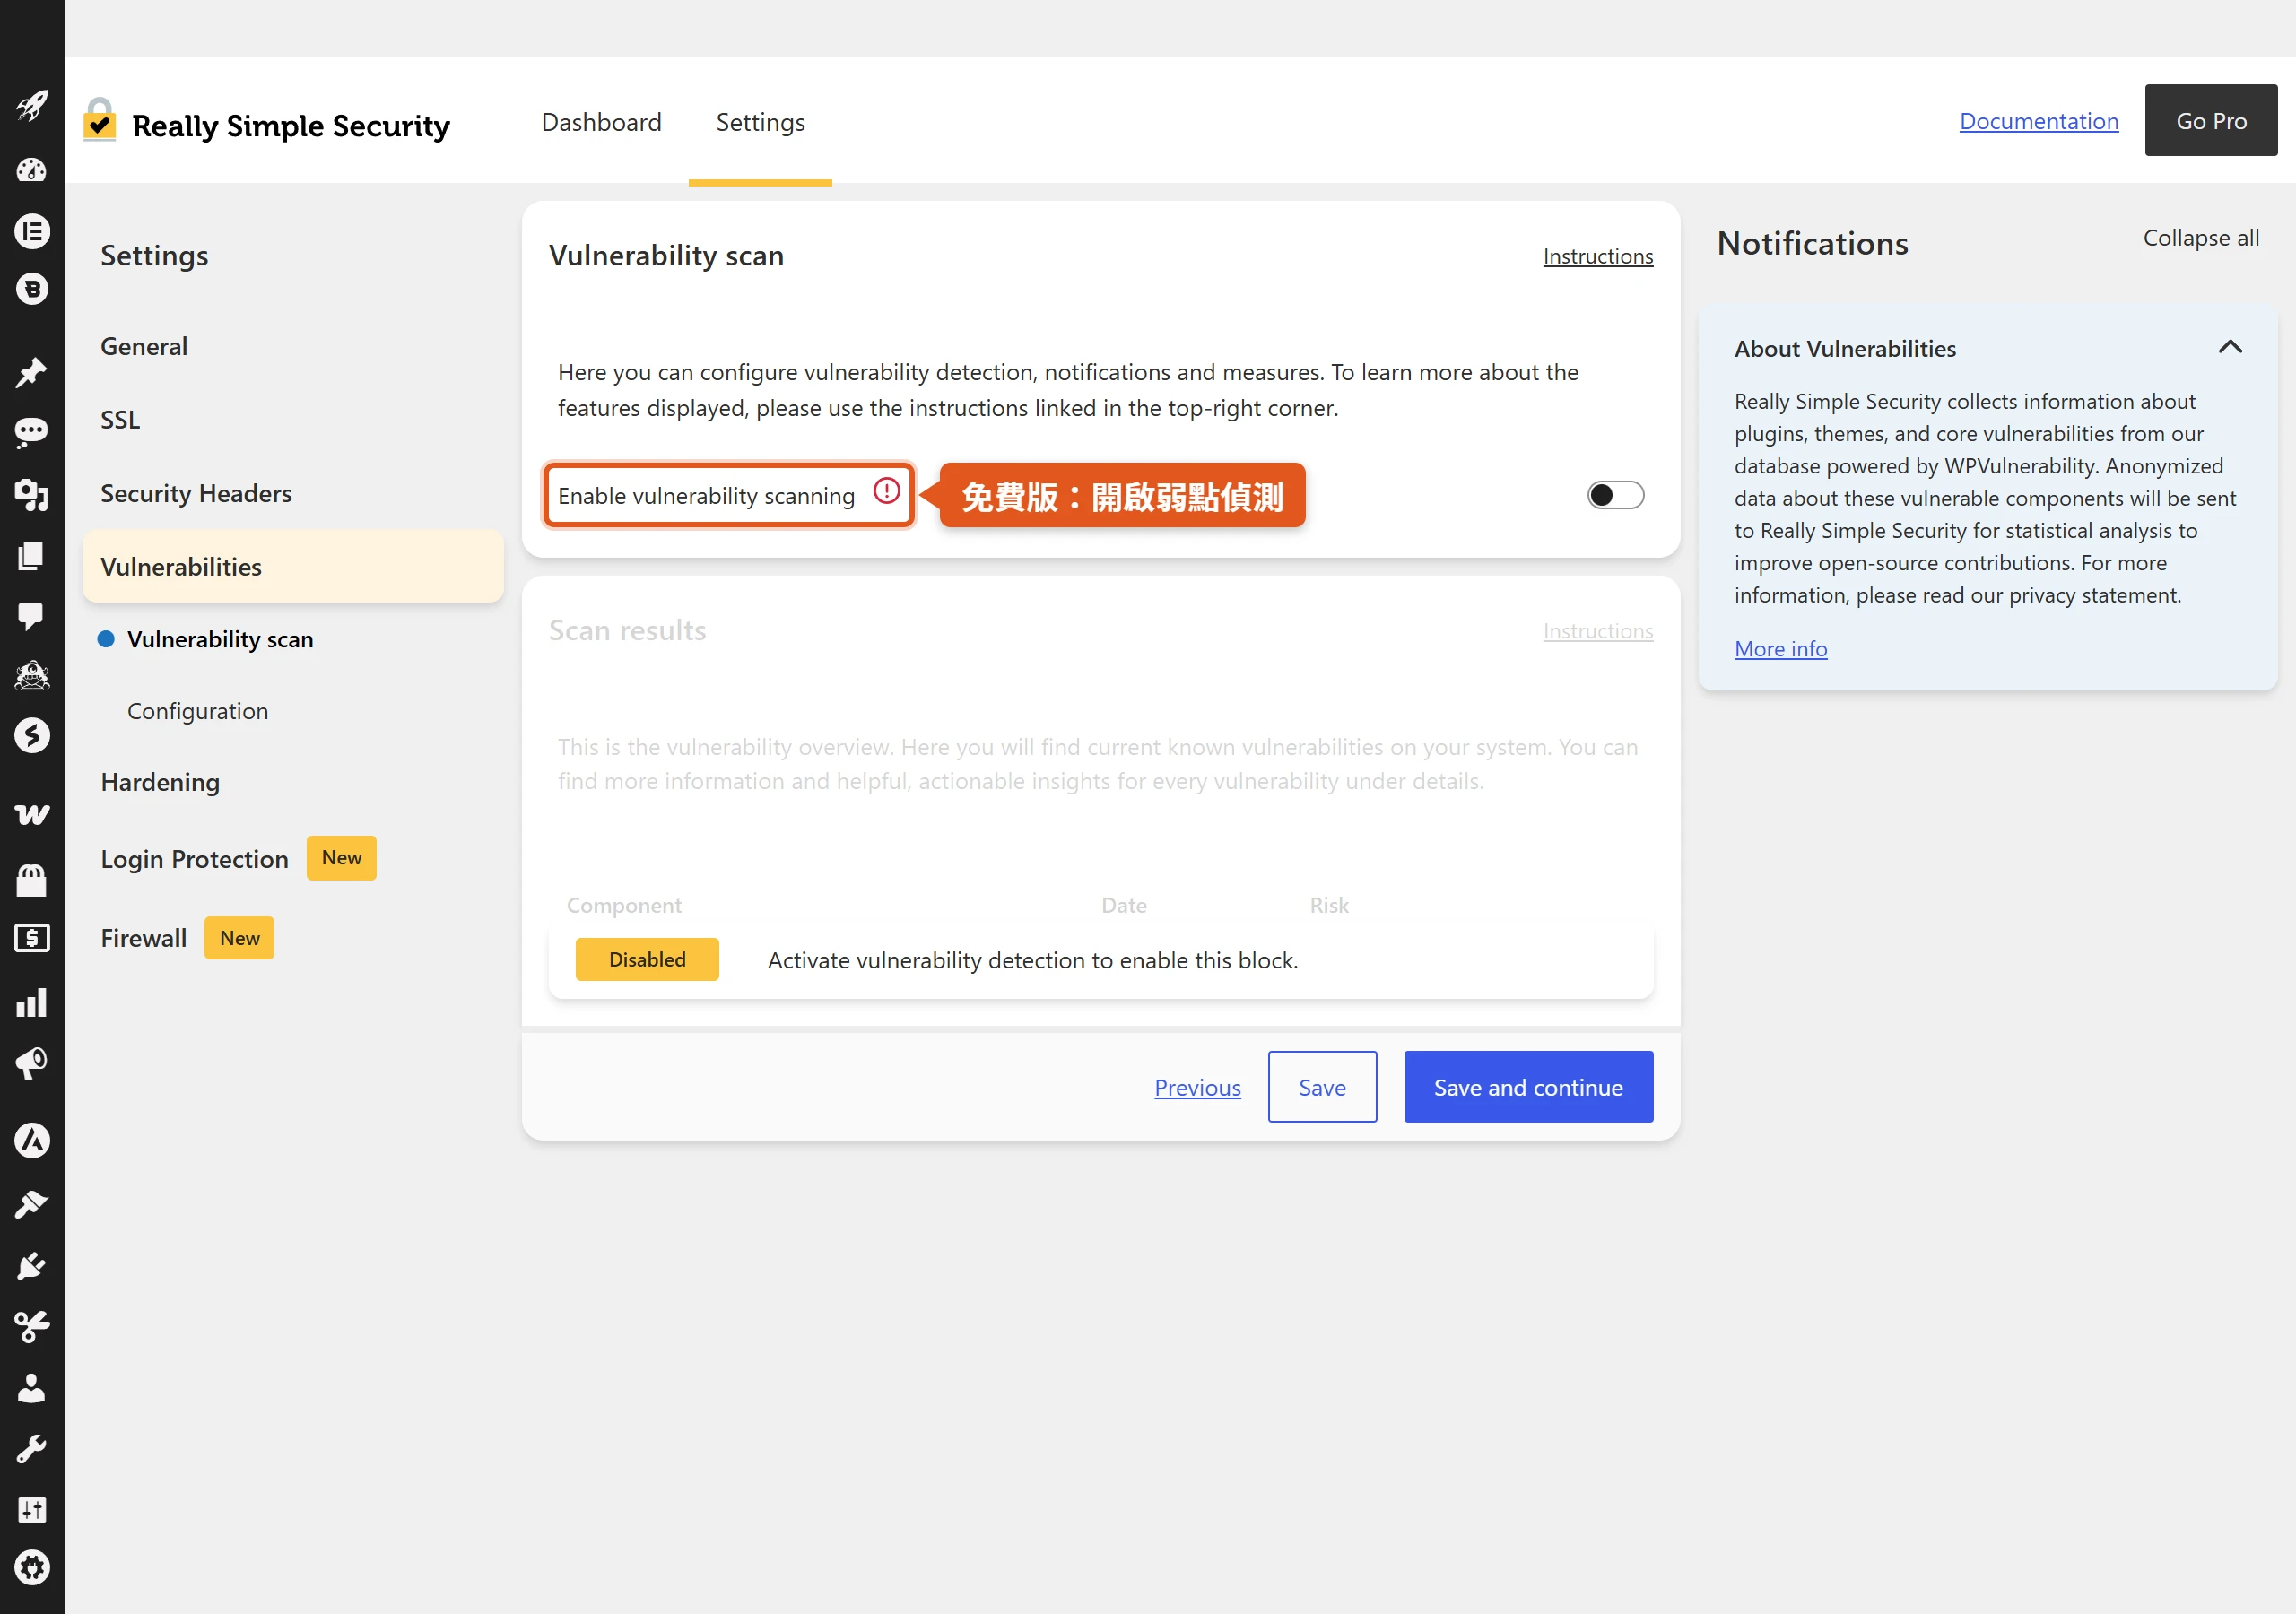The image size is (2296, 1614).
Task: Click the New badge next to Login Protection
Action: coord(341,858)
